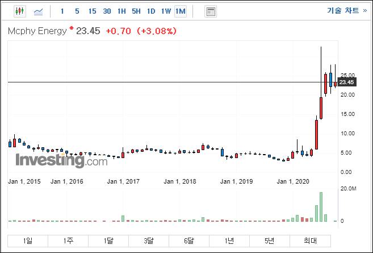
Task: Choose the 1년 range tab
Action: click(229, 241)
